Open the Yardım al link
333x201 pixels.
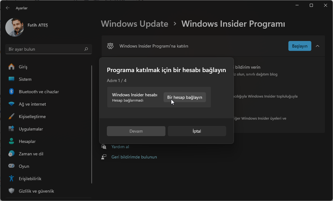point(120,147)
